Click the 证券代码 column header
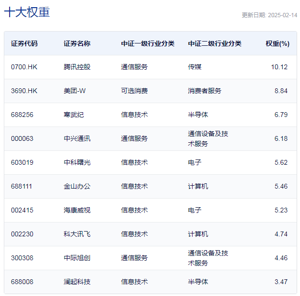 pyautogui.click(x=24, y=43)
